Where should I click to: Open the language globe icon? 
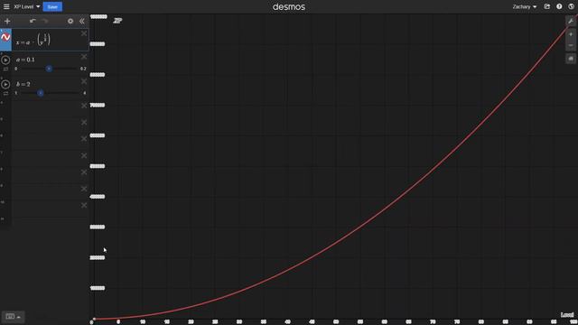pyautogui.click(x=571, y=6)
